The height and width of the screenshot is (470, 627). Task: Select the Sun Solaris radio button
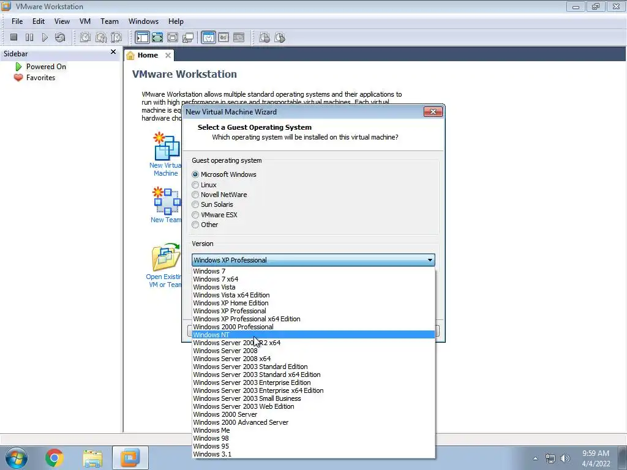click(x=195, y=204)
